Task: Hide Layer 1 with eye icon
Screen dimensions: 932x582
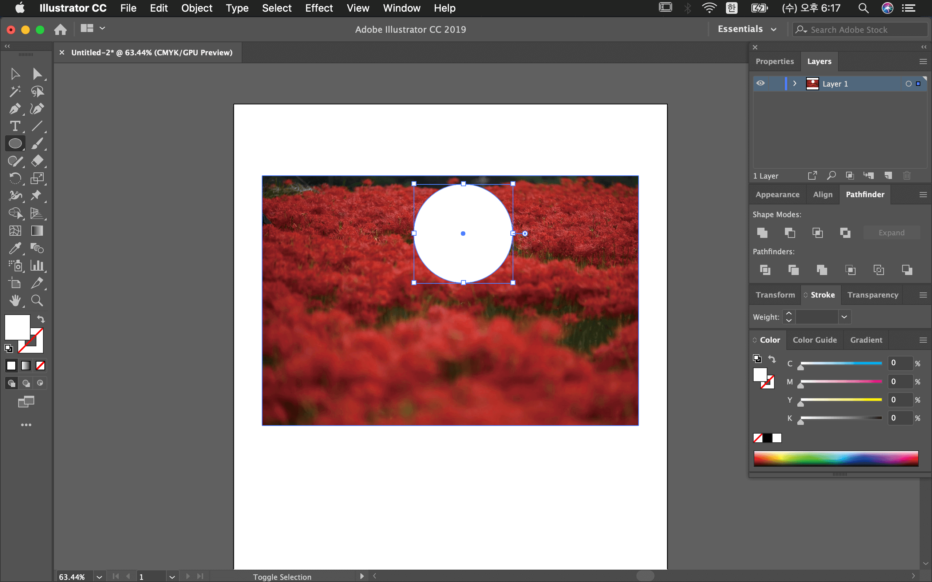Action: pyautogui.click(x=761, y=84)
